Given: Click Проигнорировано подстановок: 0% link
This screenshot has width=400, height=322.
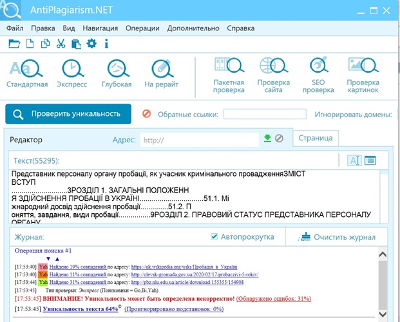Looking at the screenshot, I should pyautogui.click(x=174, y=309).
